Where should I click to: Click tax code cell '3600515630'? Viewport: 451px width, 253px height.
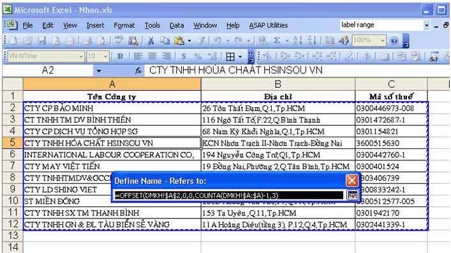[391, 143]
